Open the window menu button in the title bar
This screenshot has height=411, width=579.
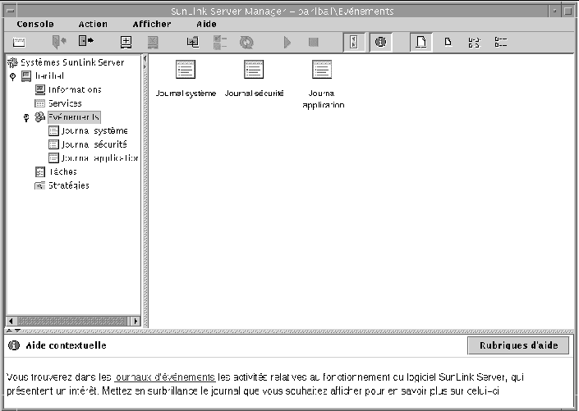click(x=11, y=11)
